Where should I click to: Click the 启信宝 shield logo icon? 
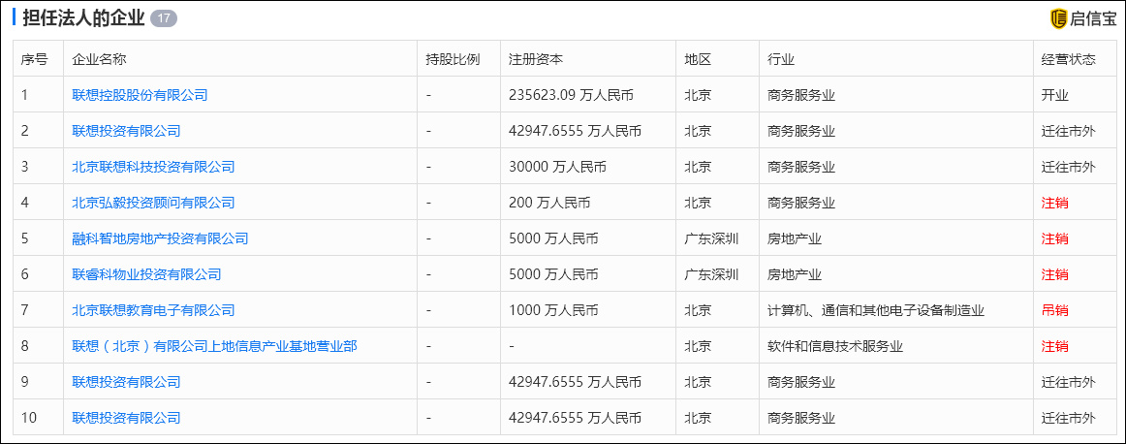tap(1058, 18)
